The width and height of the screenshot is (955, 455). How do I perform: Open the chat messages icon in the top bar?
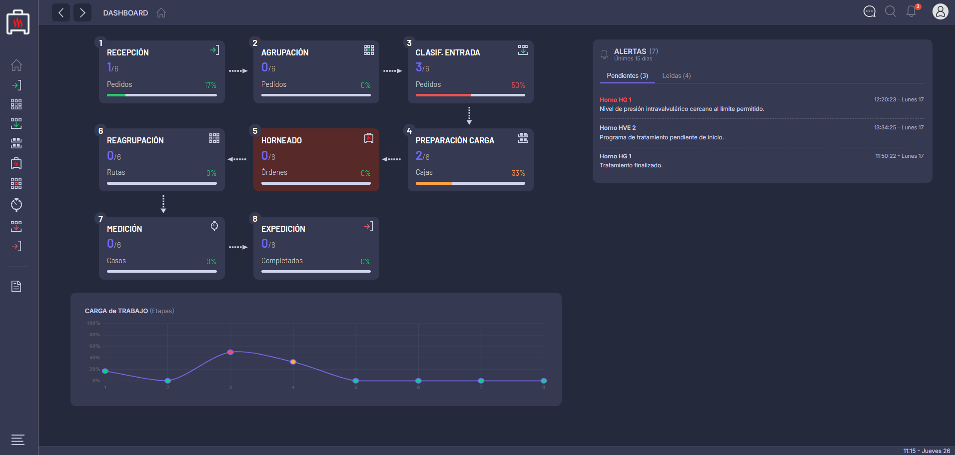pyautogui.click(x=870, y=11)
